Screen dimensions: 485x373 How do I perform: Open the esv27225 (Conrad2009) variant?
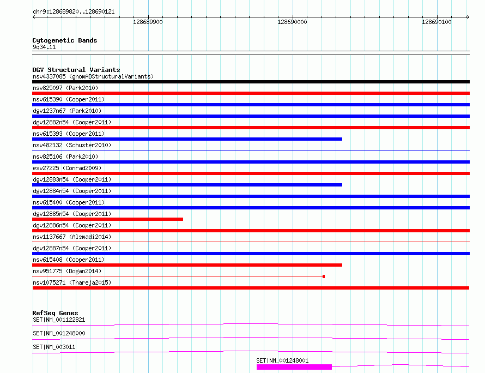pyautogui.click(x=67, y=168)
